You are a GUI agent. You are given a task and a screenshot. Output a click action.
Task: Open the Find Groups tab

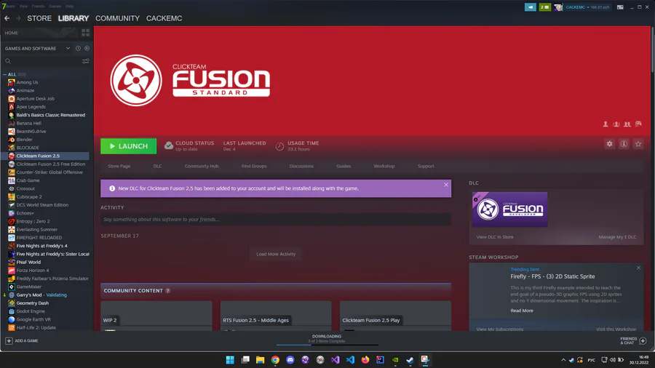pyautogui.click(x=254, y=166)
